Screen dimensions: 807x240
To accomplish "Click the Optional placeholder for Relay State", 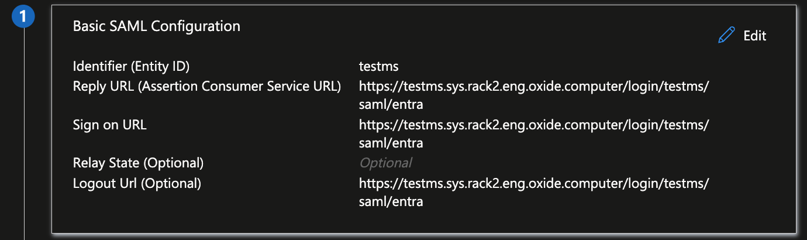I will coord(385,163).
